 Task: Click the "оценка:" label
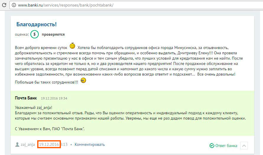[x=22, y=35]
